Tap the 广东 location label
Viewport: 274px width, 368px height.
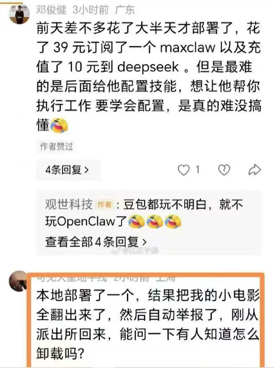(125, 10)
